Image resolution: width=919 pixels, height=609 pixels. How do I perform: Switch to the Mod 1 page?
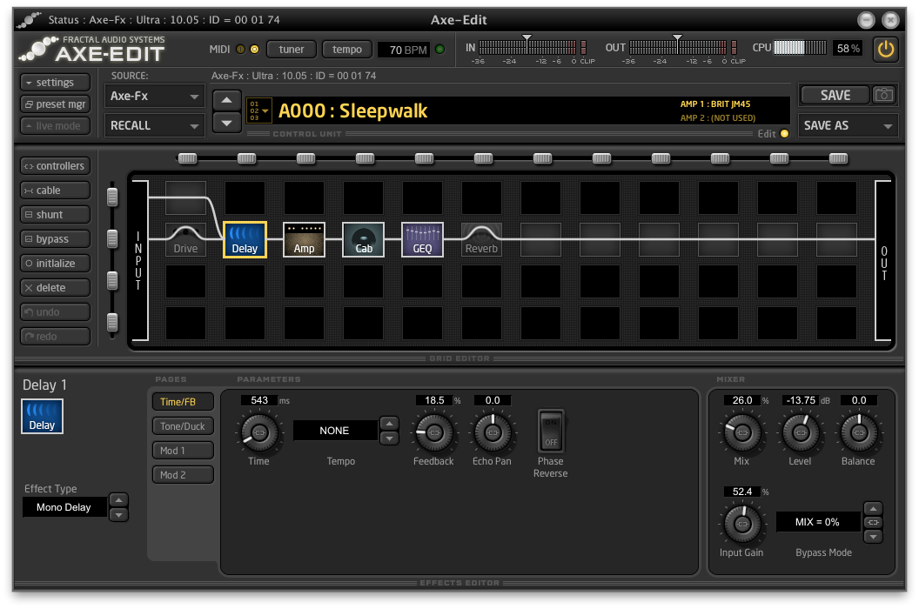click(x=183, y=450)
